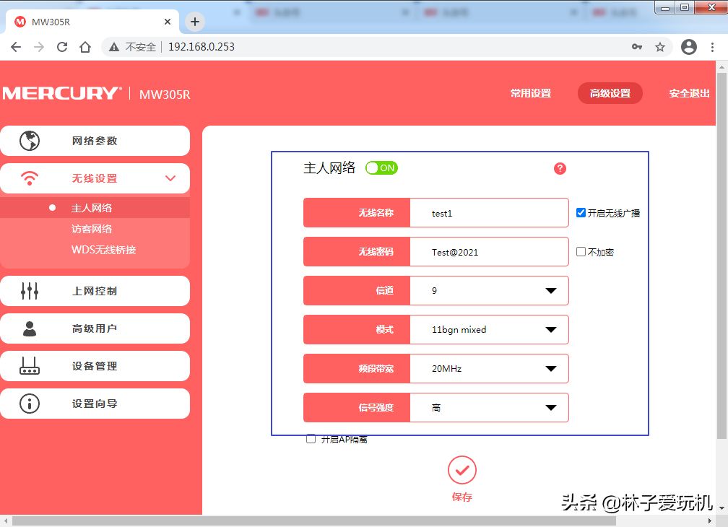Toggle the 主人网络 ON switch
The height and width of the screenshot is (527, 728).
coord(381,168)
